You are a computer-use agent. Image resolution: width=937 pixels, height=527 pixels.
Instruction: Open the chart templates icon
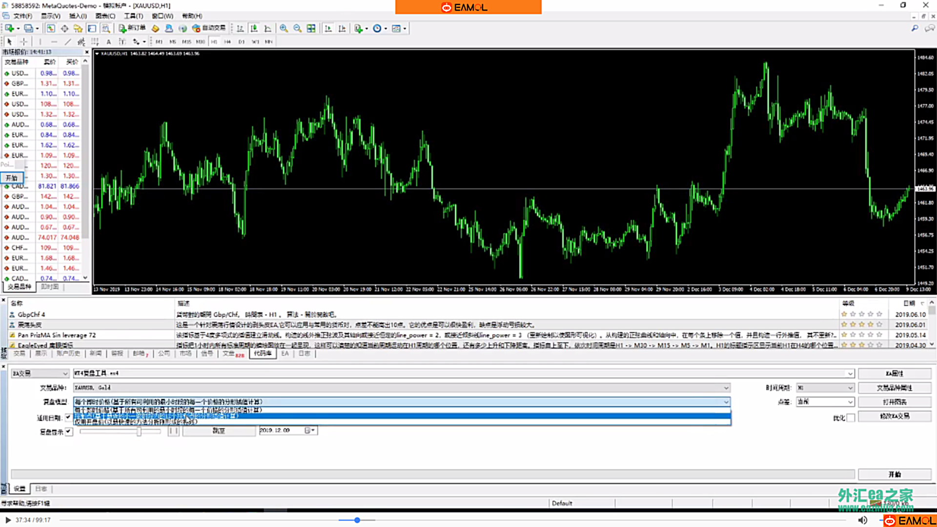pos(396,28)
